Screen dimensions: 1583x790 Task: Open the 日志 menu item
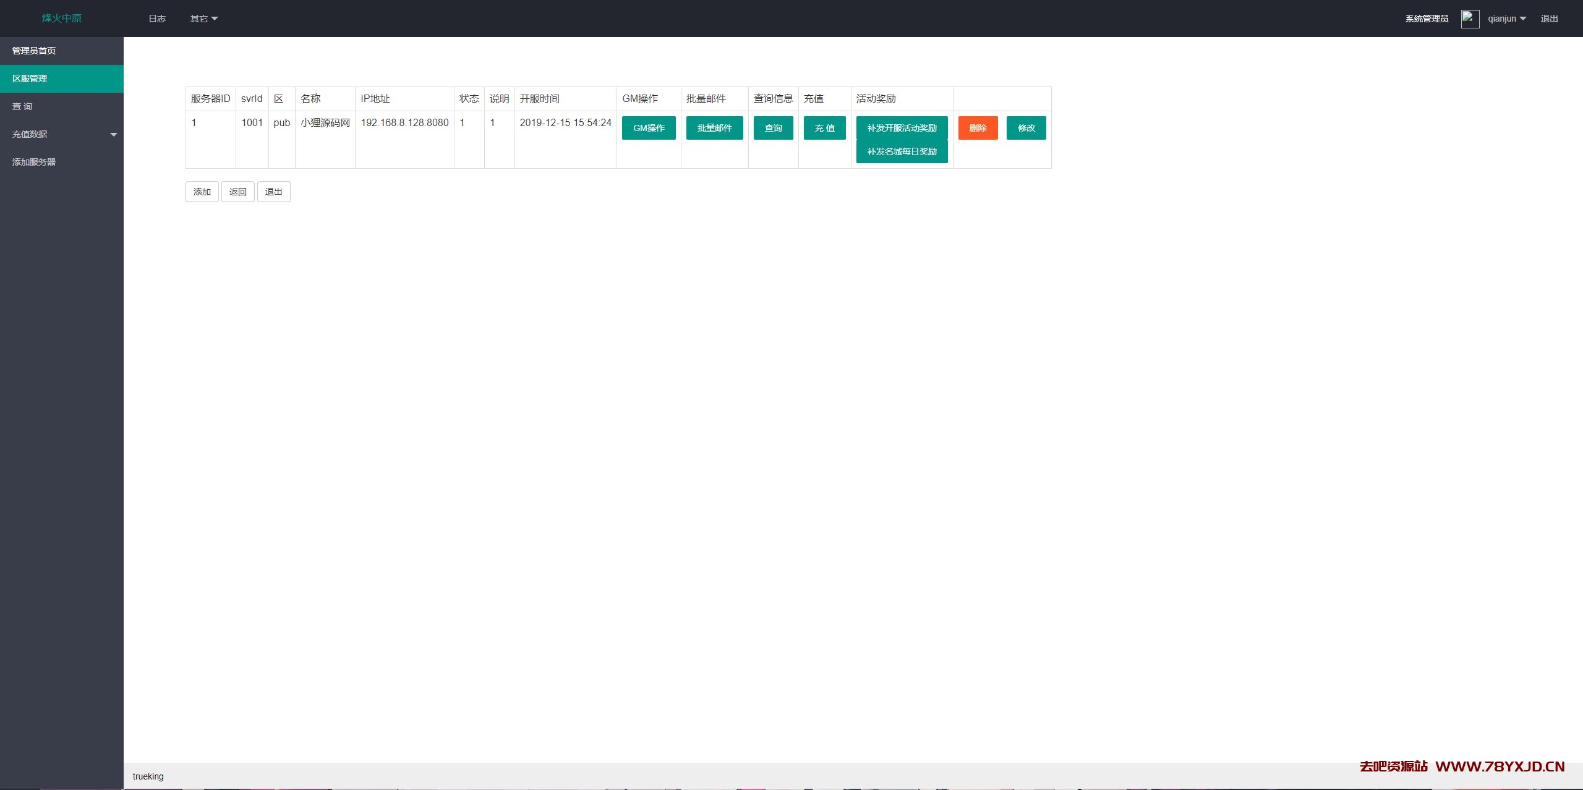[x=157, y=19]
